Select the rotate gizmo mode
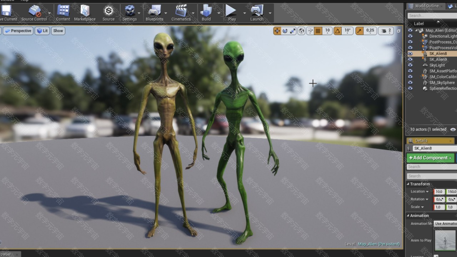457x257 pixels. coord(285,31)
